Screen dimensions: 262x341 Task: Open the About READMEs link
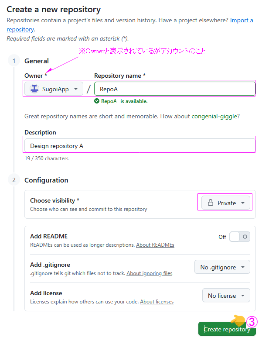(155, 245)
